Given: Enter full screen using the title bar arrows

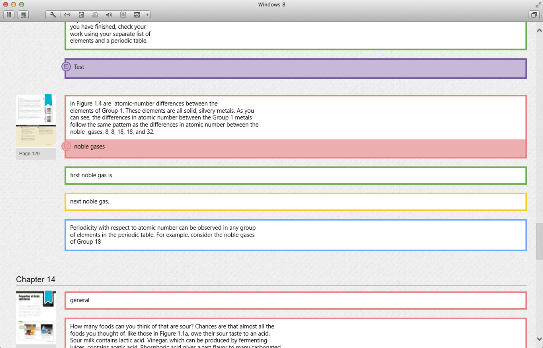Looking at the screenshot, I should click(538, 4).
